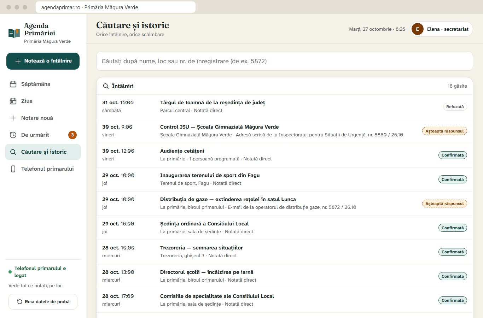Open the Ziua view
Image resolution: width=483 pixels, height=318 pixels.
click(x=43, y=101)
